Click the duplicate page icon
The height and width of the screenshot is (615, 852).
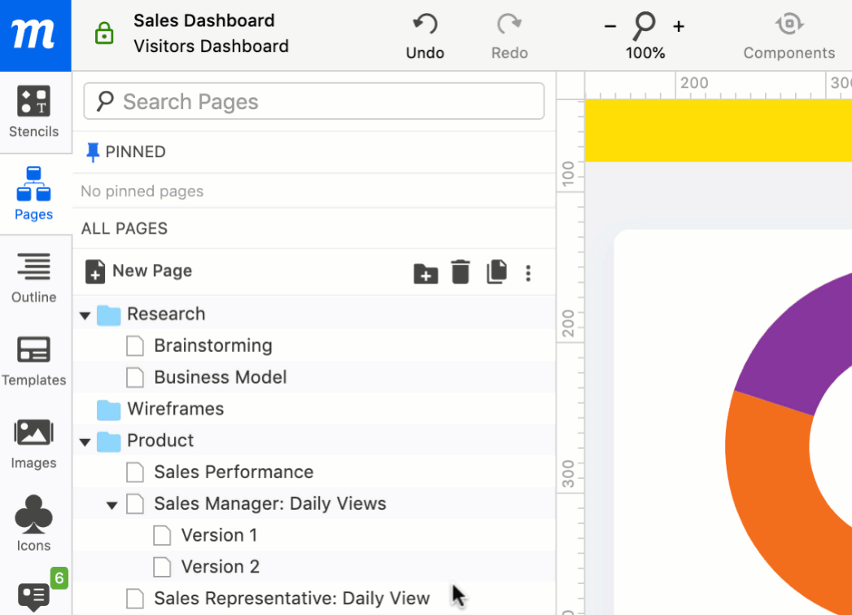click(x=496, y=272)
